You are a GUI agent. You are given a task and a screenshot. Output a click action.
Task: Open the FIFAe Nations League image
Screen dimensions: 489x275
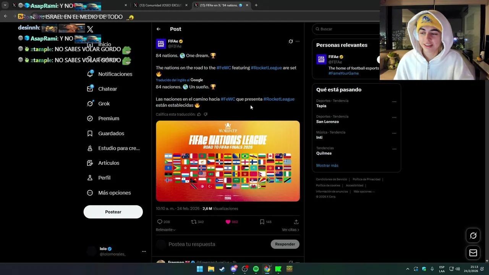tap(228, 161)
